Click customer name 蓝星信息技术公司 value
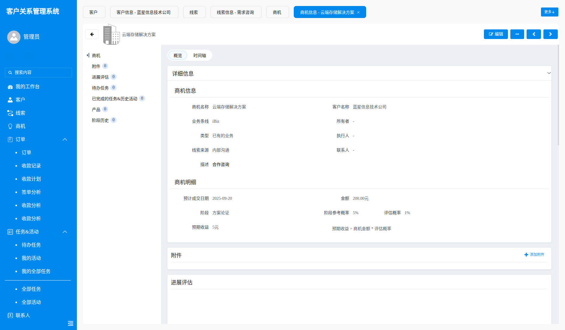The image size is (565, 330). point(369,107)
